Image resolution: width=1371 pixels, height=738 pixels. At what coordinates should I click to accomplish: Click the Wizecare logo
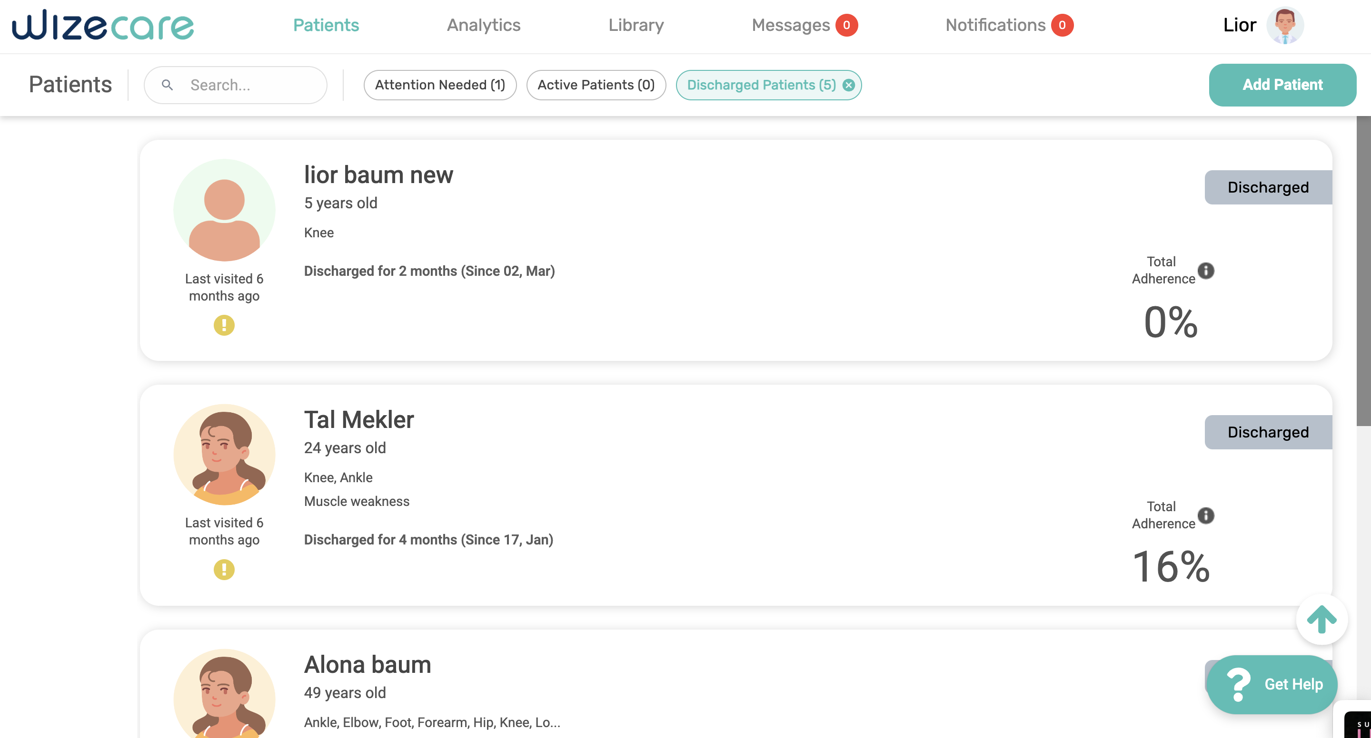click(x=103, y=26)
